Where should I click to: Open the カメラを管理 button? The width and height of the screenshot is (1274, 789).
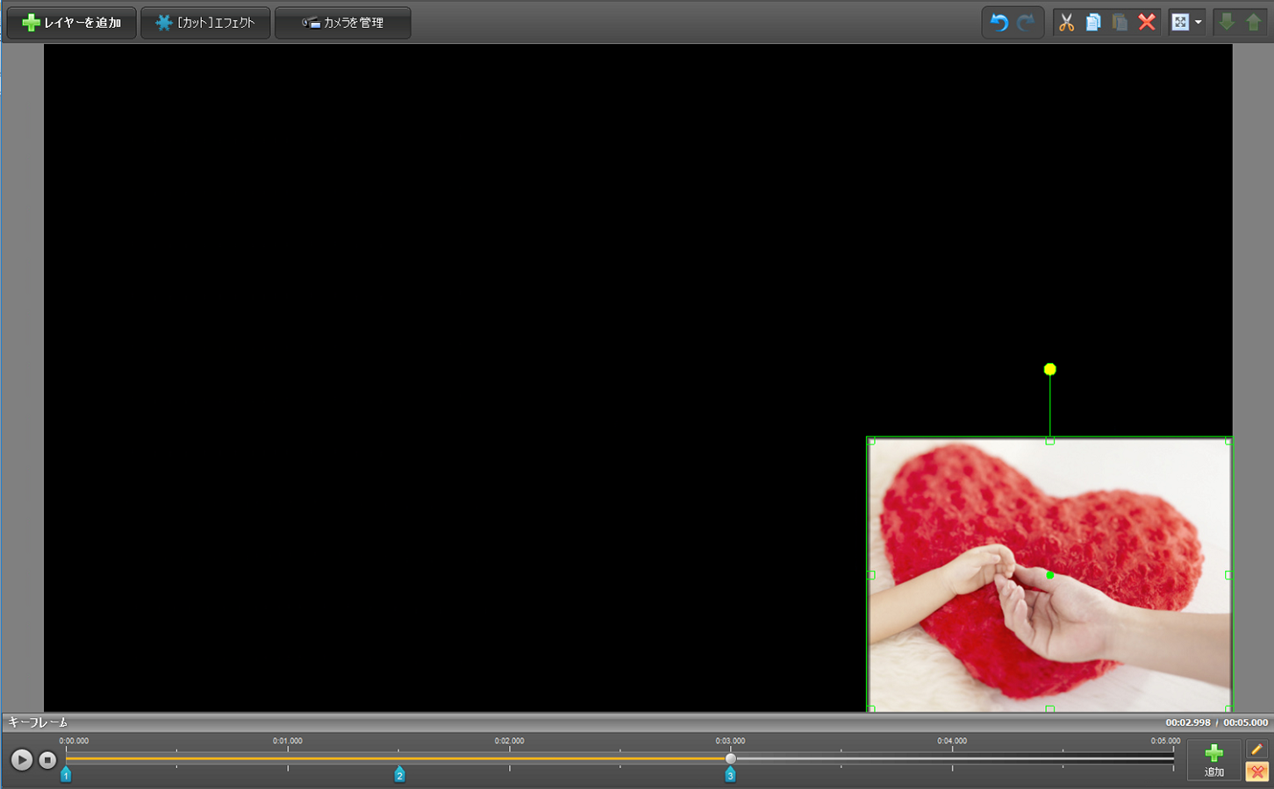click(x=343, y=23)
